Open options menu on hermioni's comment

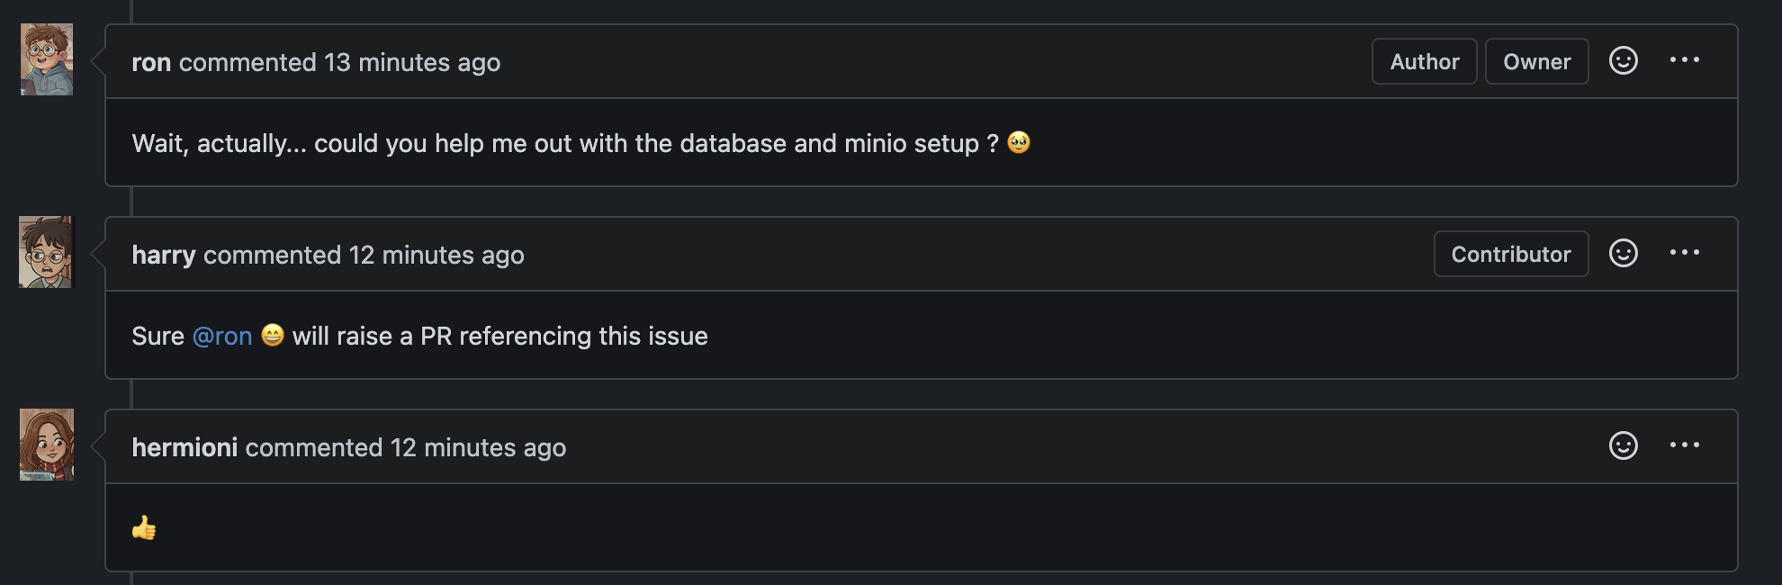[1685, 445]
